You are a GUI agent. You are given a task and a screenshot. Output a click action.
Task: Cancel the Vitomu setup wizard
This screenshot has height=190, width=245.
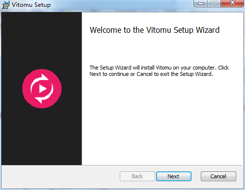[218, 176]
